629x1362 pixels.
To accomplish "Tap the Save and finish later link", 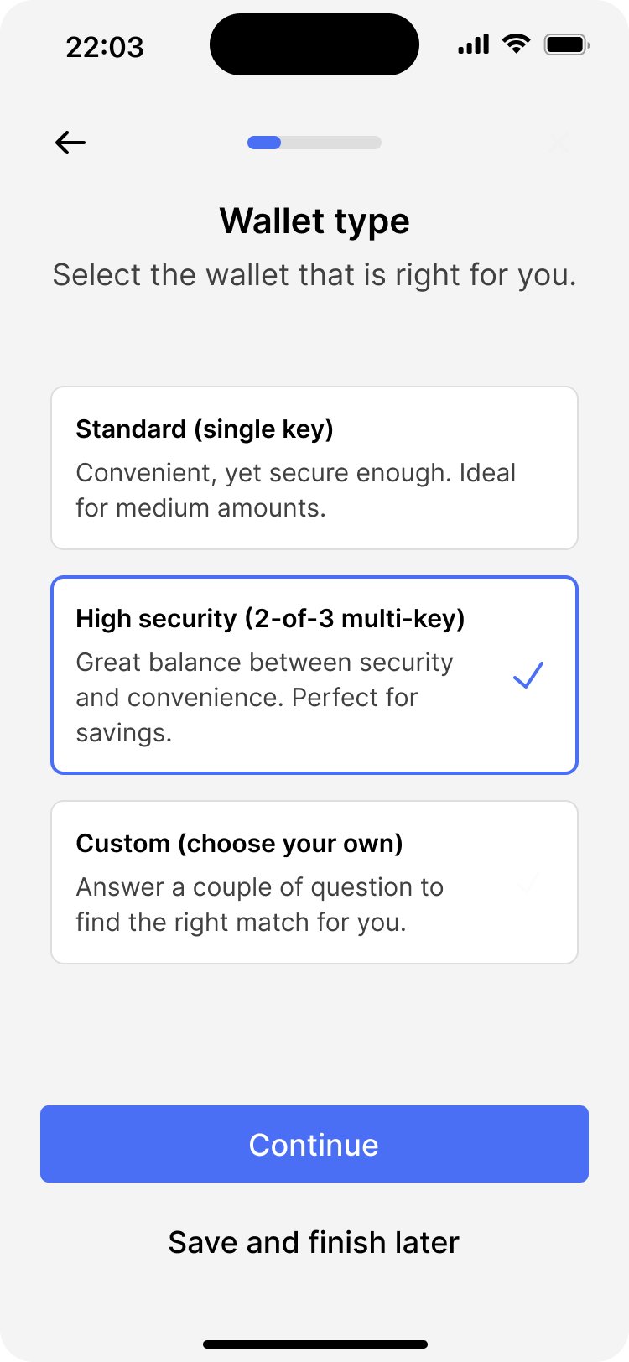I will (x=314, y=1242).
